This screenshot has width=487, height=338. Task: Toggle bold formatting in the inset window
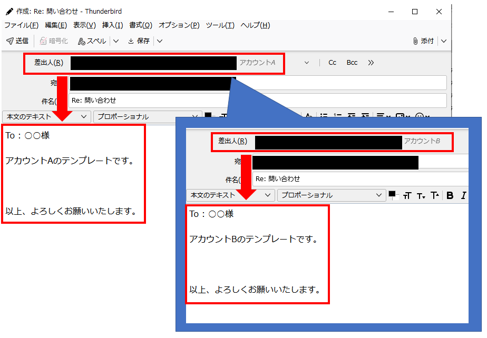tap(449, 195)
